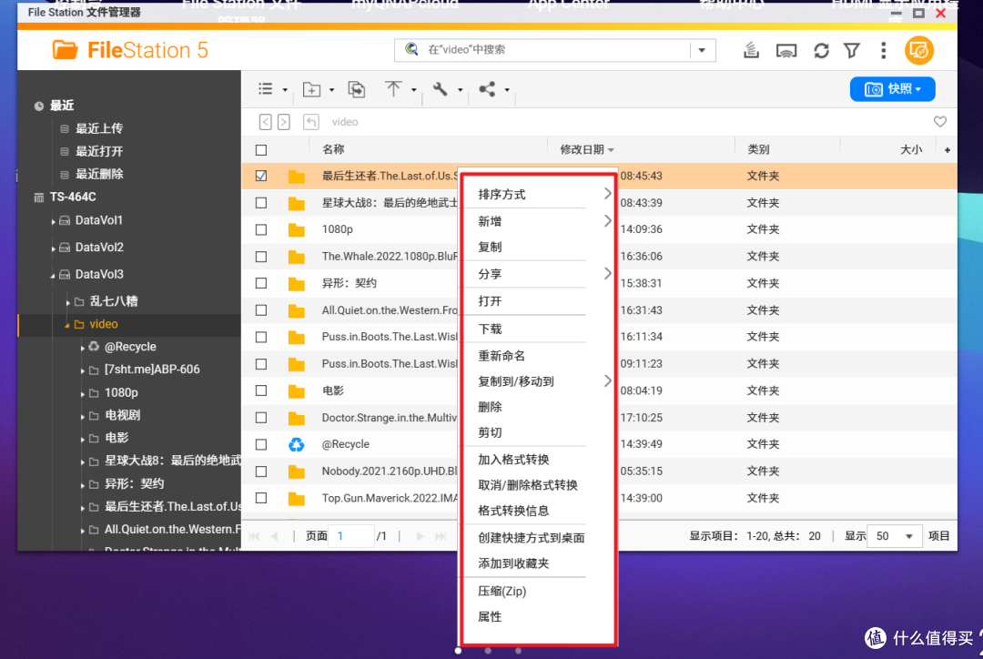The image size is (983, 659).
Task: Check the 1080p row checkbox
Action: pos(261,230)
